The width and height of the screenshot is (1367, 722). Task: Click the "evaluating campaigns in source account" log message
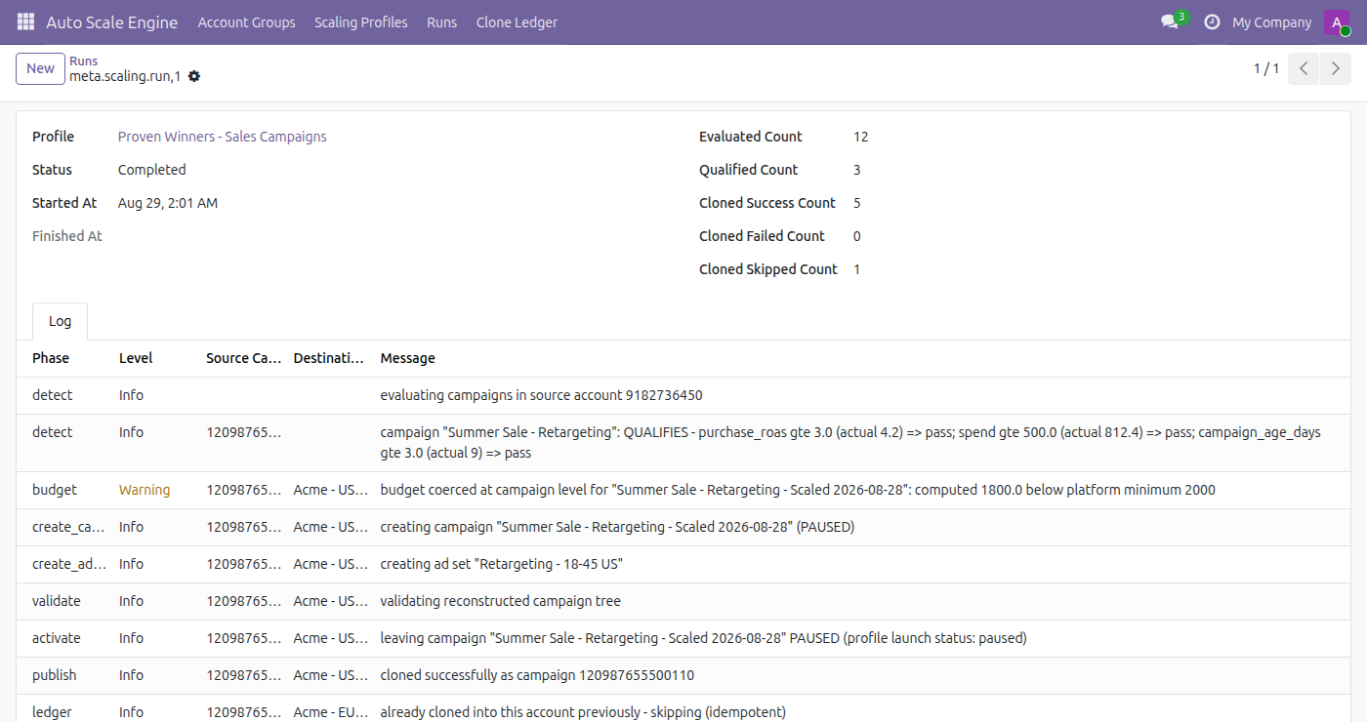point(541,395)
